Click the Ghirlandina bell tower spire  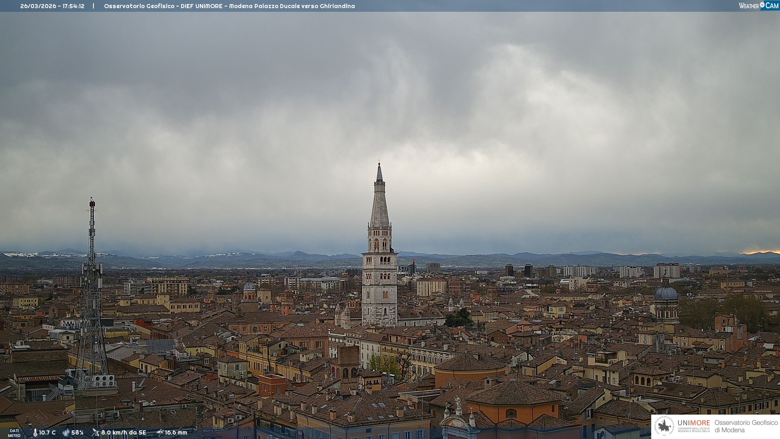[x=379, y=203]
